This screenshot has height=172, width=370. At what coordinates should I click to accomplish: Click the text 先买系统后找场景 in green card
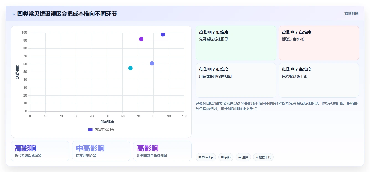(x=214, y=39)
